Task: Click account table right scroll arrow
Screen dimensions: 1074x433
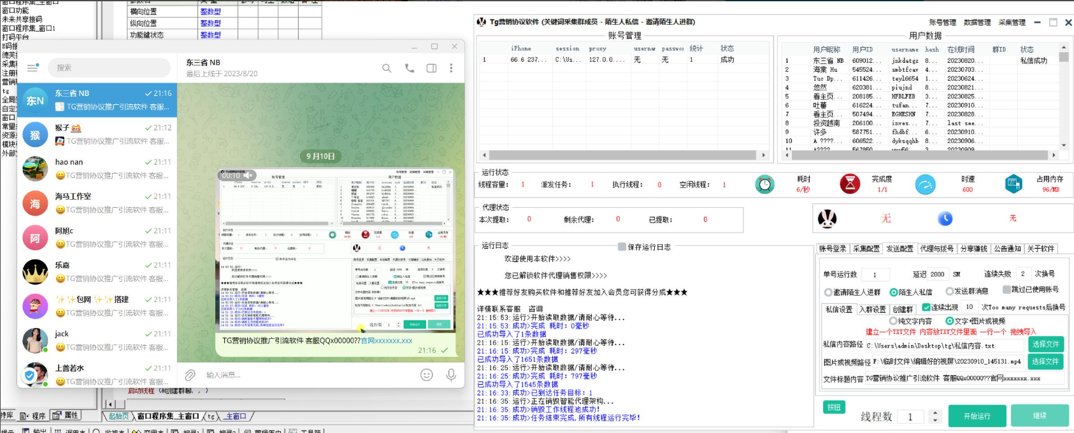Action: 764,155
